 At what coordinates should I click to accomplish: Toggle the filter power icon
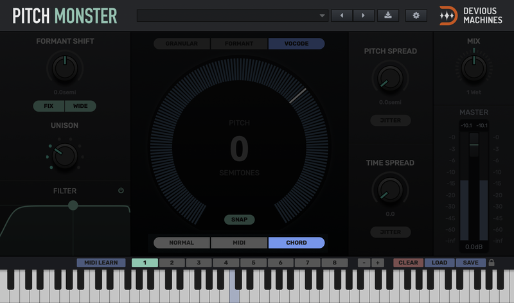(121, 191)
